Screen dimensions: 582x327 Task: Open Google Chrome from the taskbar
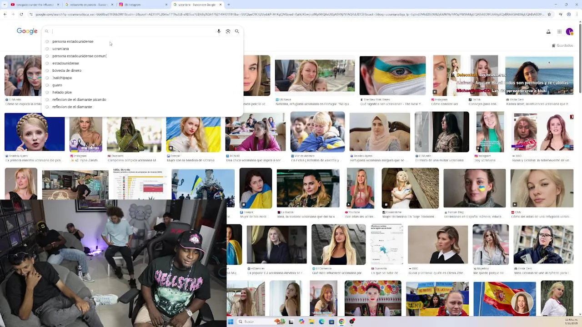click(341, 322)
